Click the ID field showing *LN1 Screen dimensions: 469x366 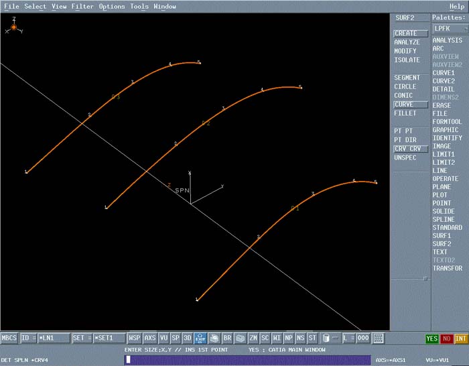pyautogui.click(x=53, y=338)
